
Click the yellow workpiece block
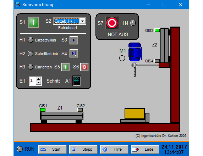(x=135, y=113)
